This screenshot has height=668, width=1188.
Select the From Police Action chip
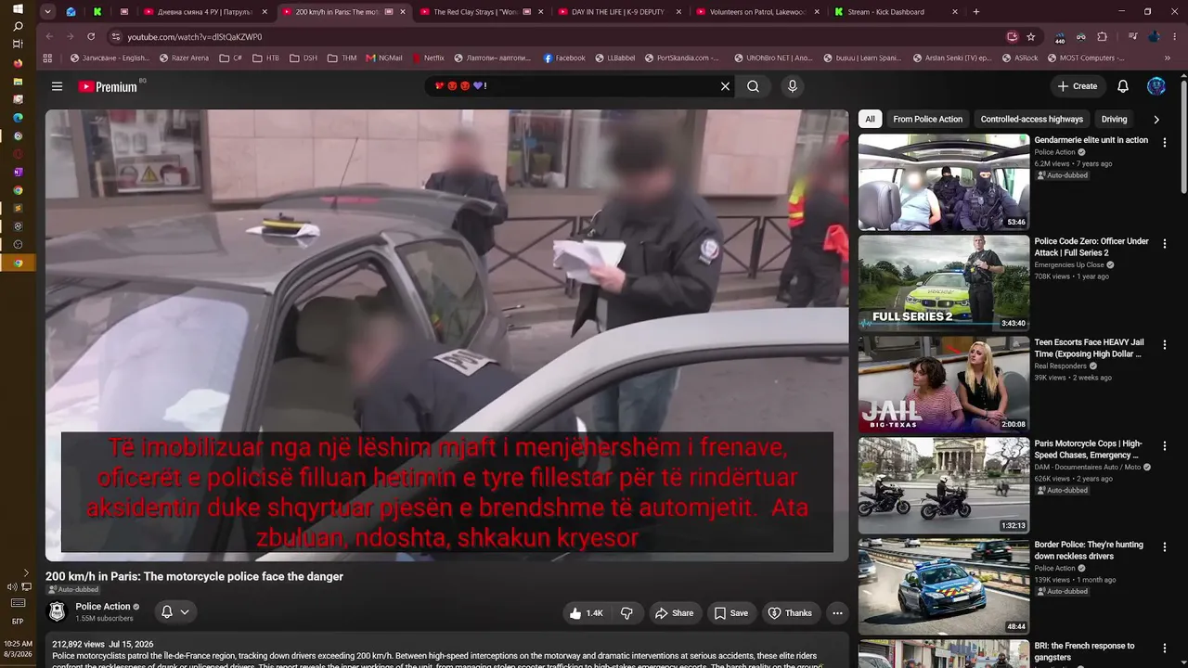pos(927,119)
